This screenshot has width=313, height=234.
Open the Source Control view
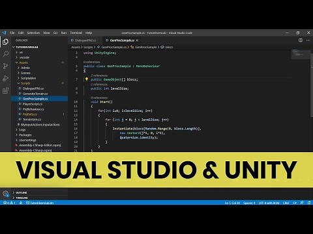tap(5, 66)
